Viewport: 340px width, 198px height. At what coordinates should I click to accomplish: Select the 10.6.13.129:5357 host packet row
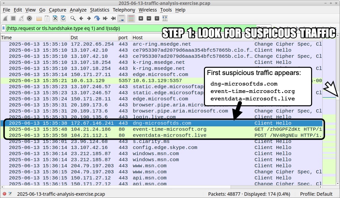tap(161, 81)
